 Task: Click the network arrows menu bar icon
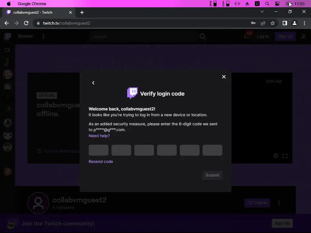(237, 4)
